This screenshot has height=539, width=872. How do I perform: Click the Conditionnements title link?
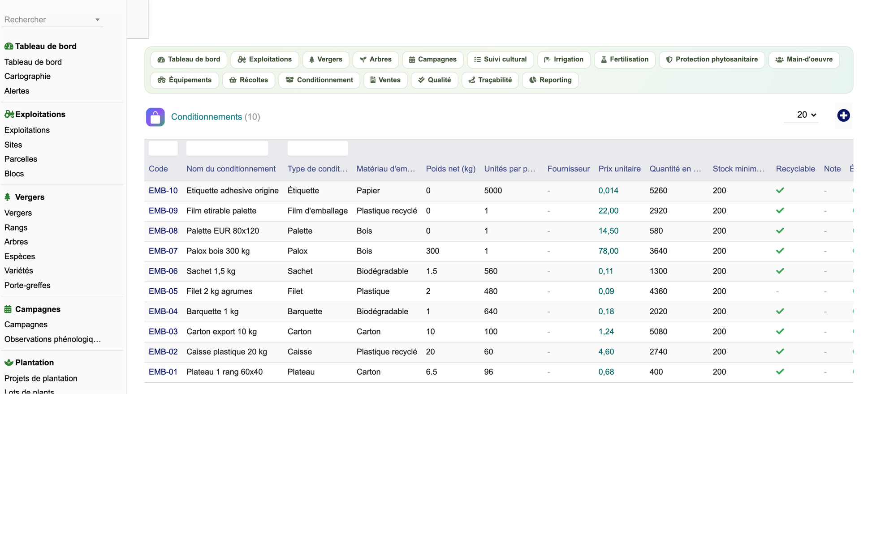pyautogui.click(x=207, y=117)
